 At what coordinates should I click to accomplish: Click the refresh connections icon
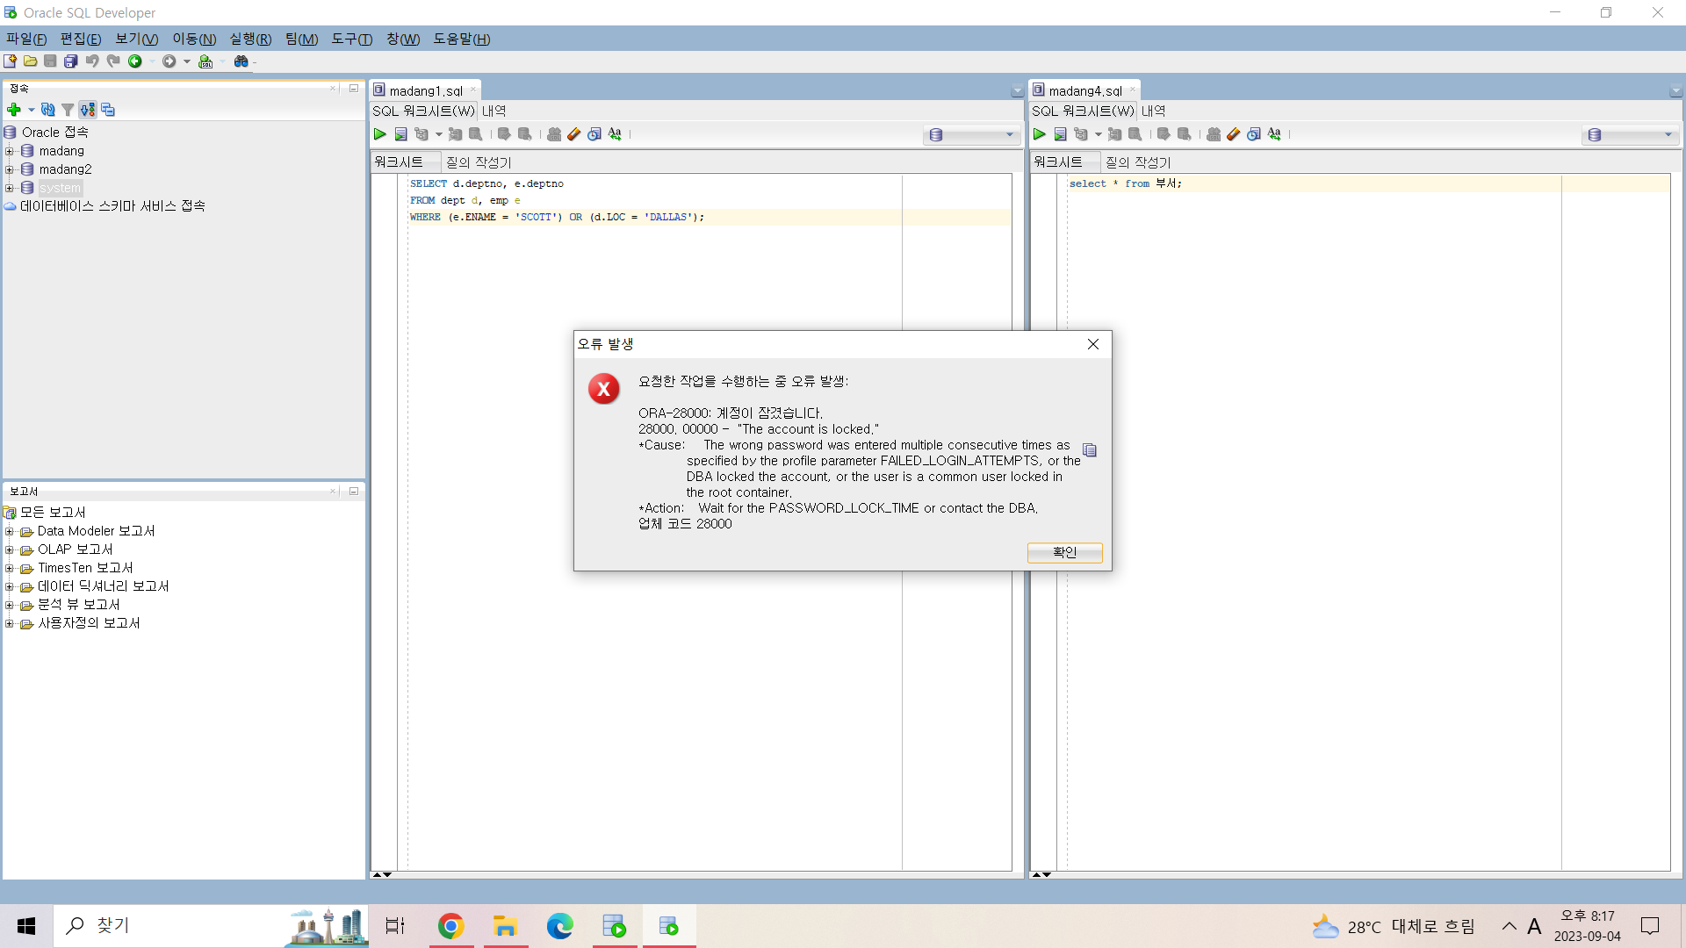pos(47,110)
